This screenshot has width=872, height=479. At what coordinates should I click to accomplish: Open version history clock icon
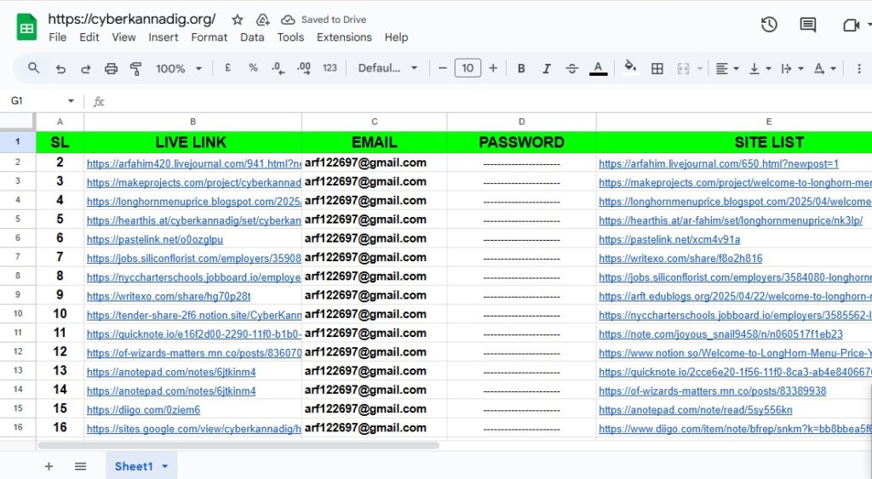[769, 25]
